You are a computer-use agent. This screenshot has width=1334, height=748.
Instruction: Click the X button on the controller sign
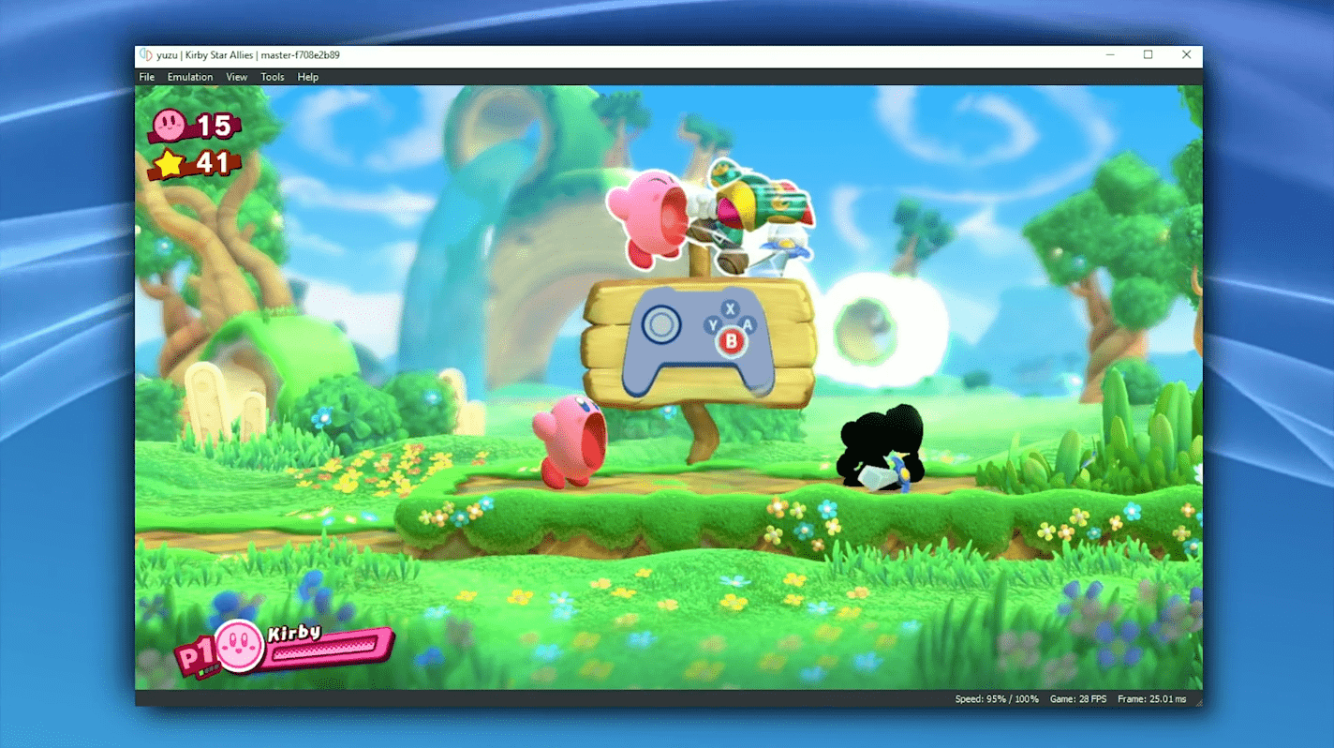click(731, 308)
